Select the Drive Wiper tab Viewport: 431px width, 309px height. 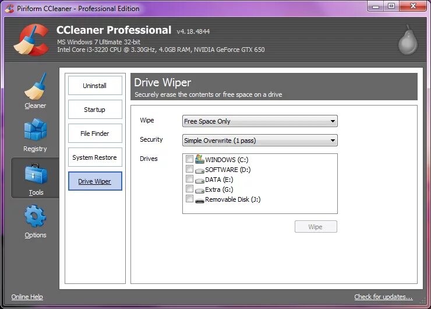tap(95, 181)
